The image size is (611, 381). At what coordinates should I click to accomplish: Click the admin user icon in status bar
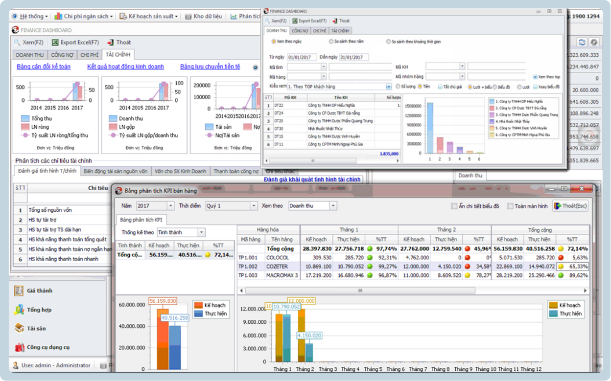[16, 365]
